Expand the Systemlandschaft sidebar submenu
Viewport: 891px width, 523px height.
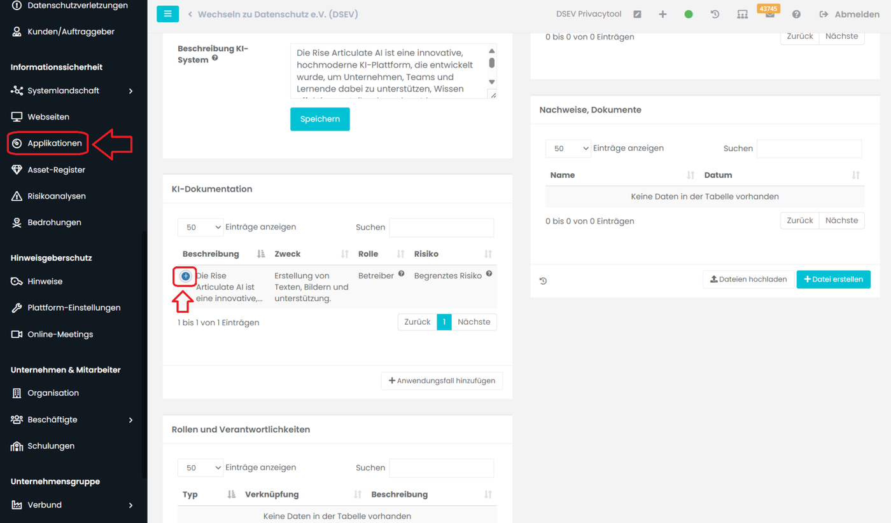(130, 91)
